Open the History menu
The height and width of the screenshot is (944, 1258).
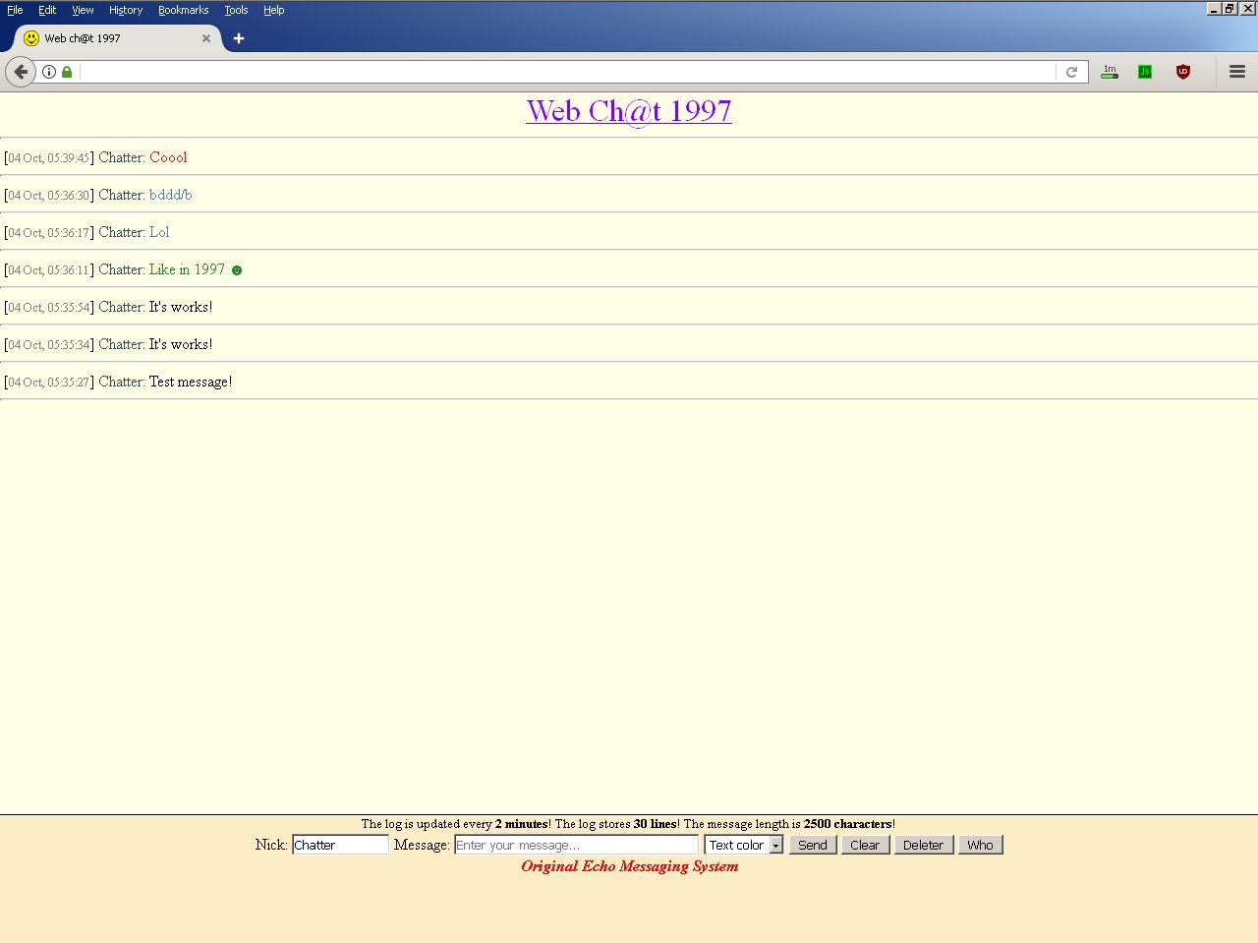click(x=126, y=10)
